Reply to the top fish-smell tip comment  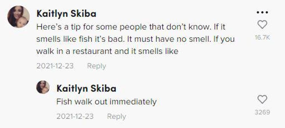97,66
